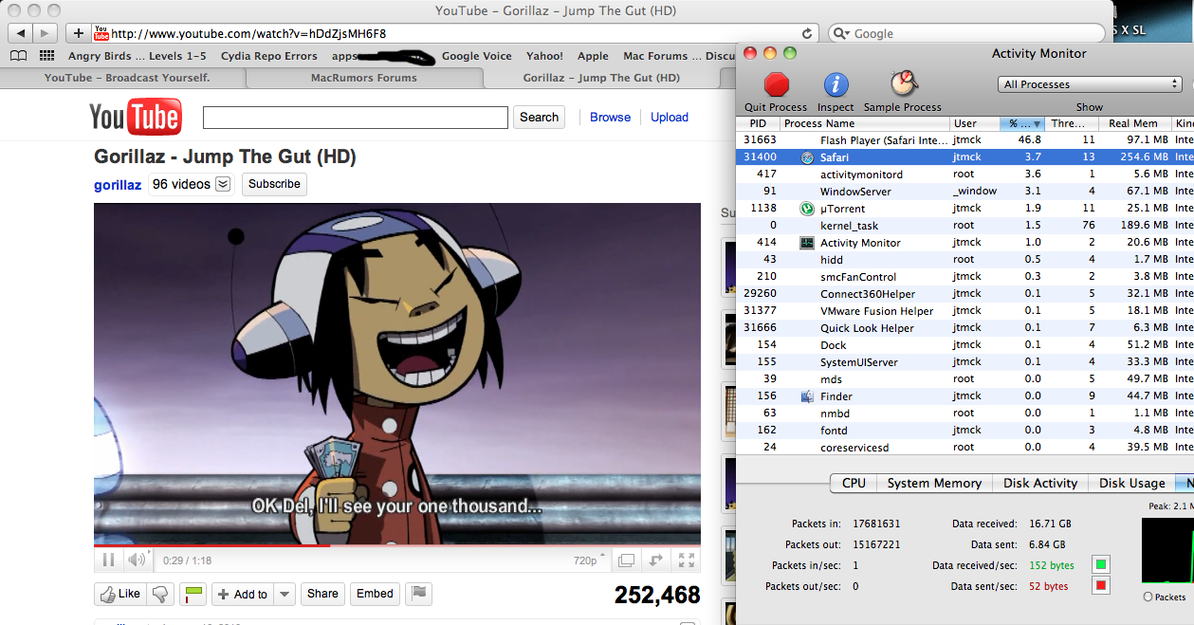Open the bookmarks book icon
Viewport: 1194px width, 625px height.
[x=18, y=56]
